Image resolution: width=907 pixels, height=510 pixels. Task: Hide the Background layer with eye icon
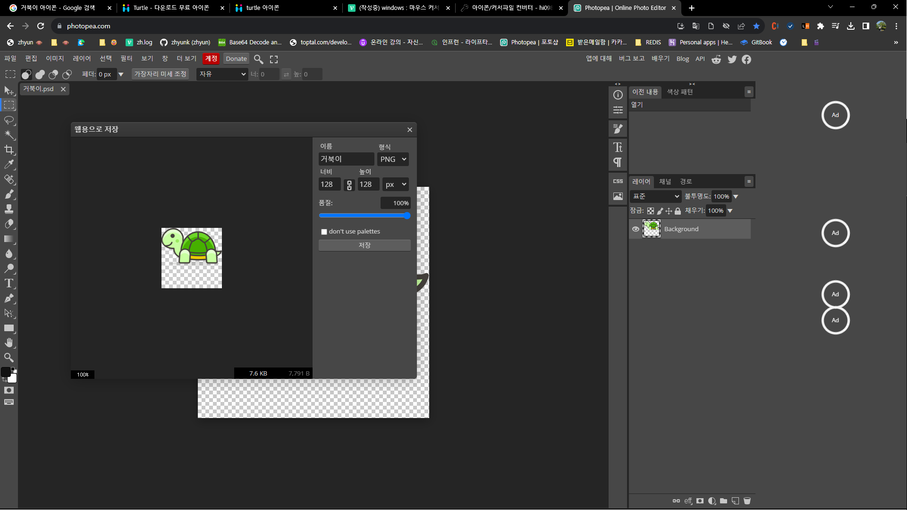point(636,229)
